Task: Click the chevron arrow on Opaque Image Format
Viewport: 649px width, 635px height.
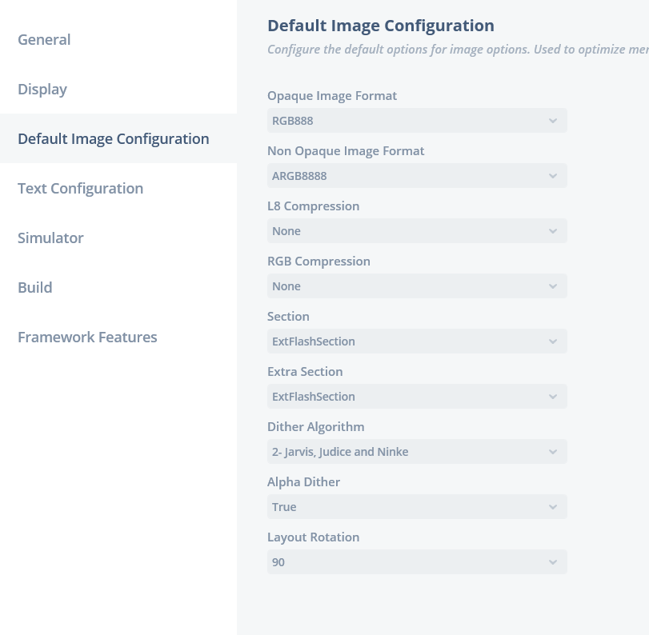Action: 553,121
